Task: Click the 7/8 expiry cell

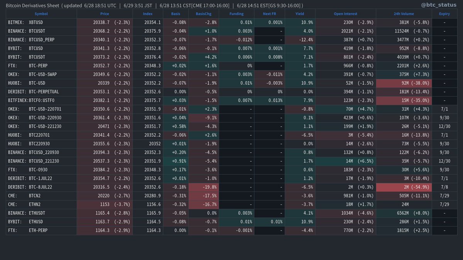Action: pos(444,187)
